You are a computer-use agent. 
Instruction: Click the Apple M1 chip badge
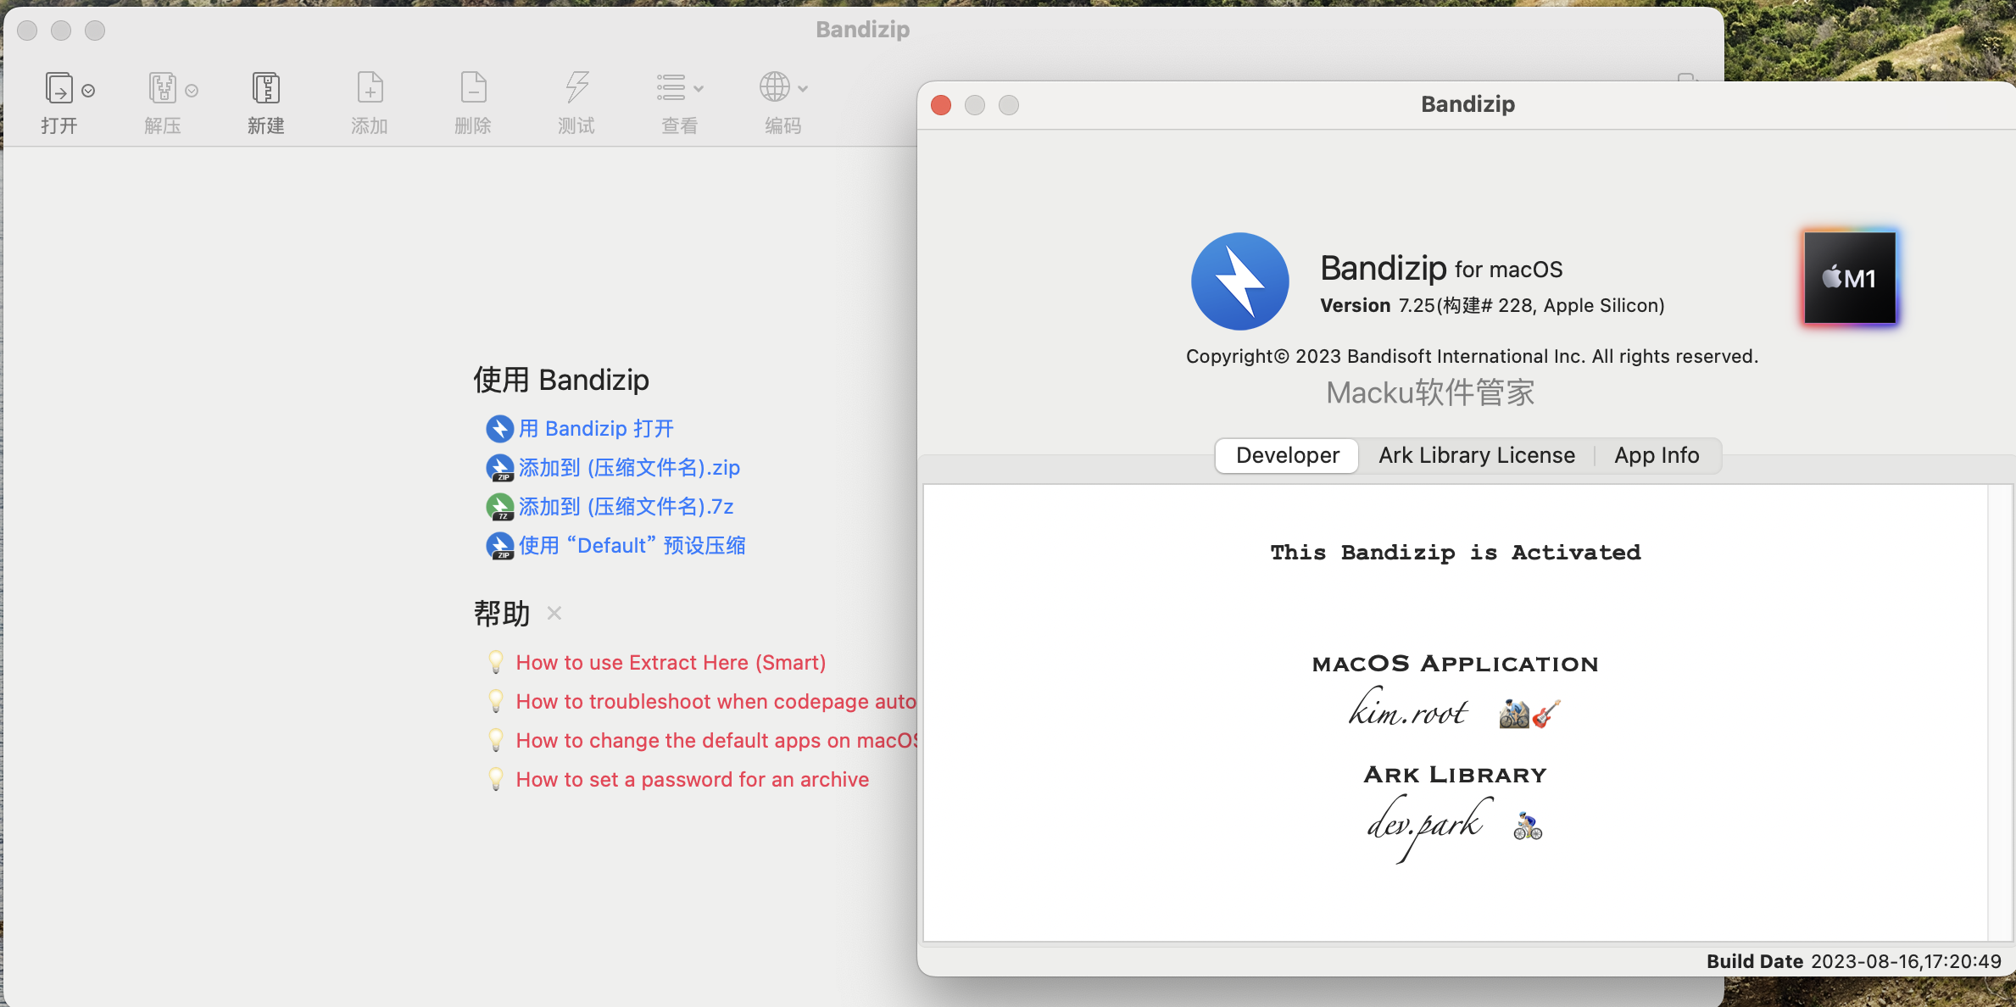click(1850, 278)
